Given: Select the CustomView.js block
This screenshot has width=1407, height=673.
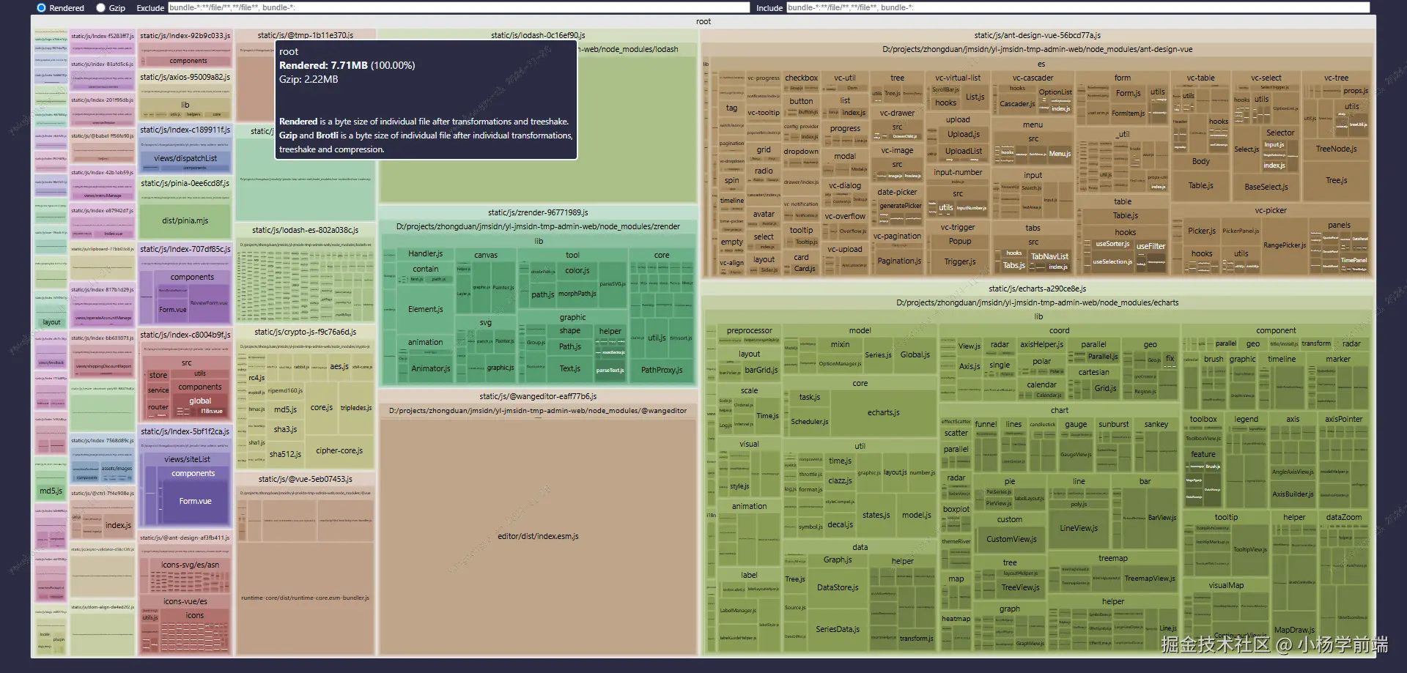Looking at the screenshot, I should [1011, 539].
